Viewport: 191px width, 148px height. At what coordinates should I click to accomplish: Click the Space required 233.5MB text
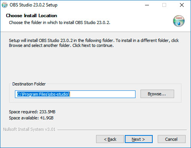click(32, 112)
